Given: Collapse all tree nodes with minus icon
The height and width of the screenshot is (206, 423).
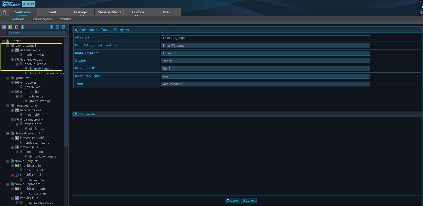Looking at the screenshot, I should [x=57, y=27].
